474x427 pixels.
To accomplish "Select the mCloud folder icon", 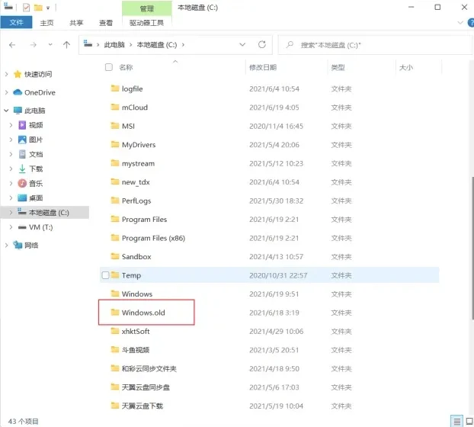I will pos(115,107).
